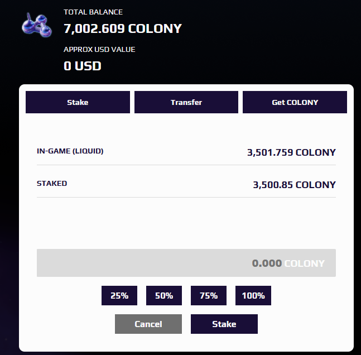Image resolution: width=361 pixels, height=355 pixels.
Task: Choose the 50% amount button
Action: click(164, 296)
